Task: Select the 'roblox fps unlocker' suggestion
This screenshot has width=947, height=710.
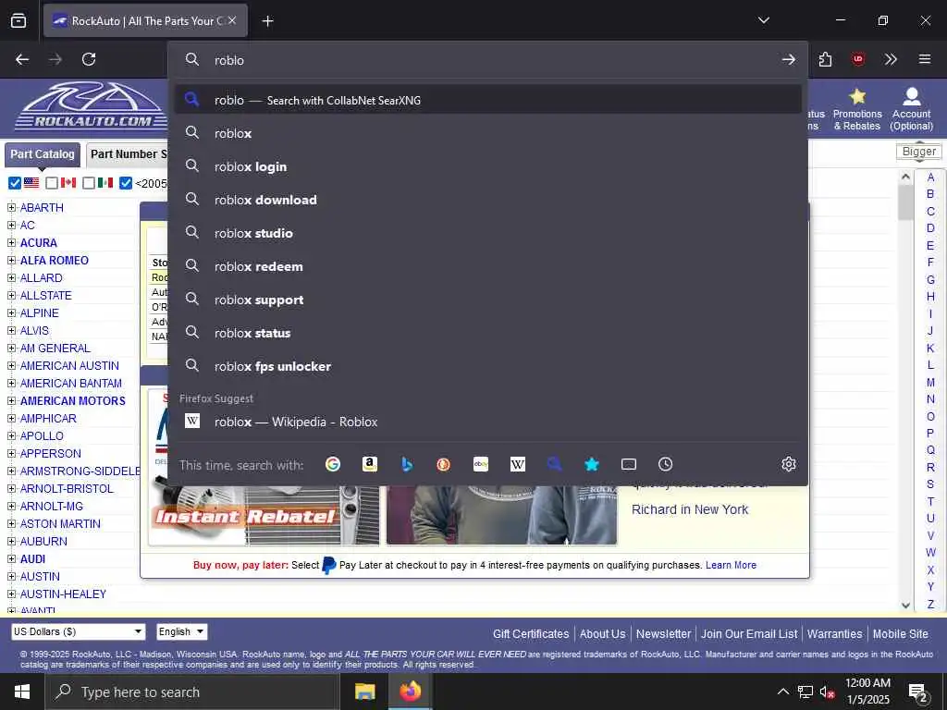Action: [488, 366]
